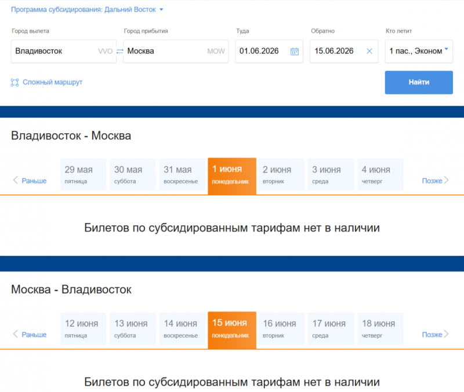Click Раньше chevron in Москва - Владивосток section

(16, 334)
